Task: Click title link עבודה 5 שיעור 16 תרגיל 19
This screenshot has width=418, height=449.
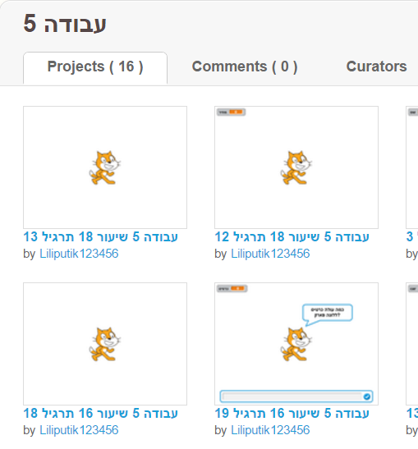Action: click(292, 414)
